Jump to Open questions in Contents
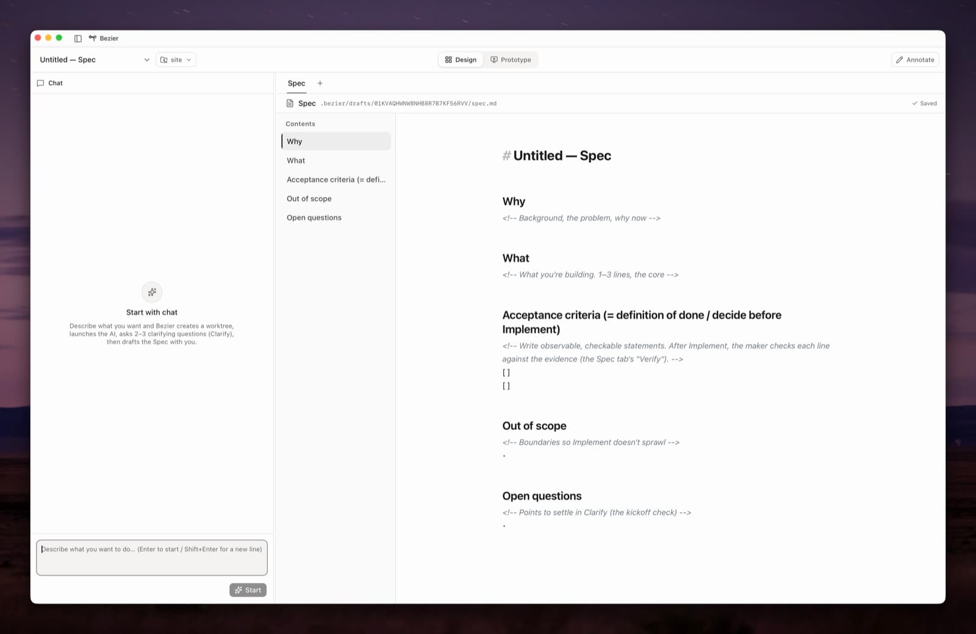 (336, 218)
